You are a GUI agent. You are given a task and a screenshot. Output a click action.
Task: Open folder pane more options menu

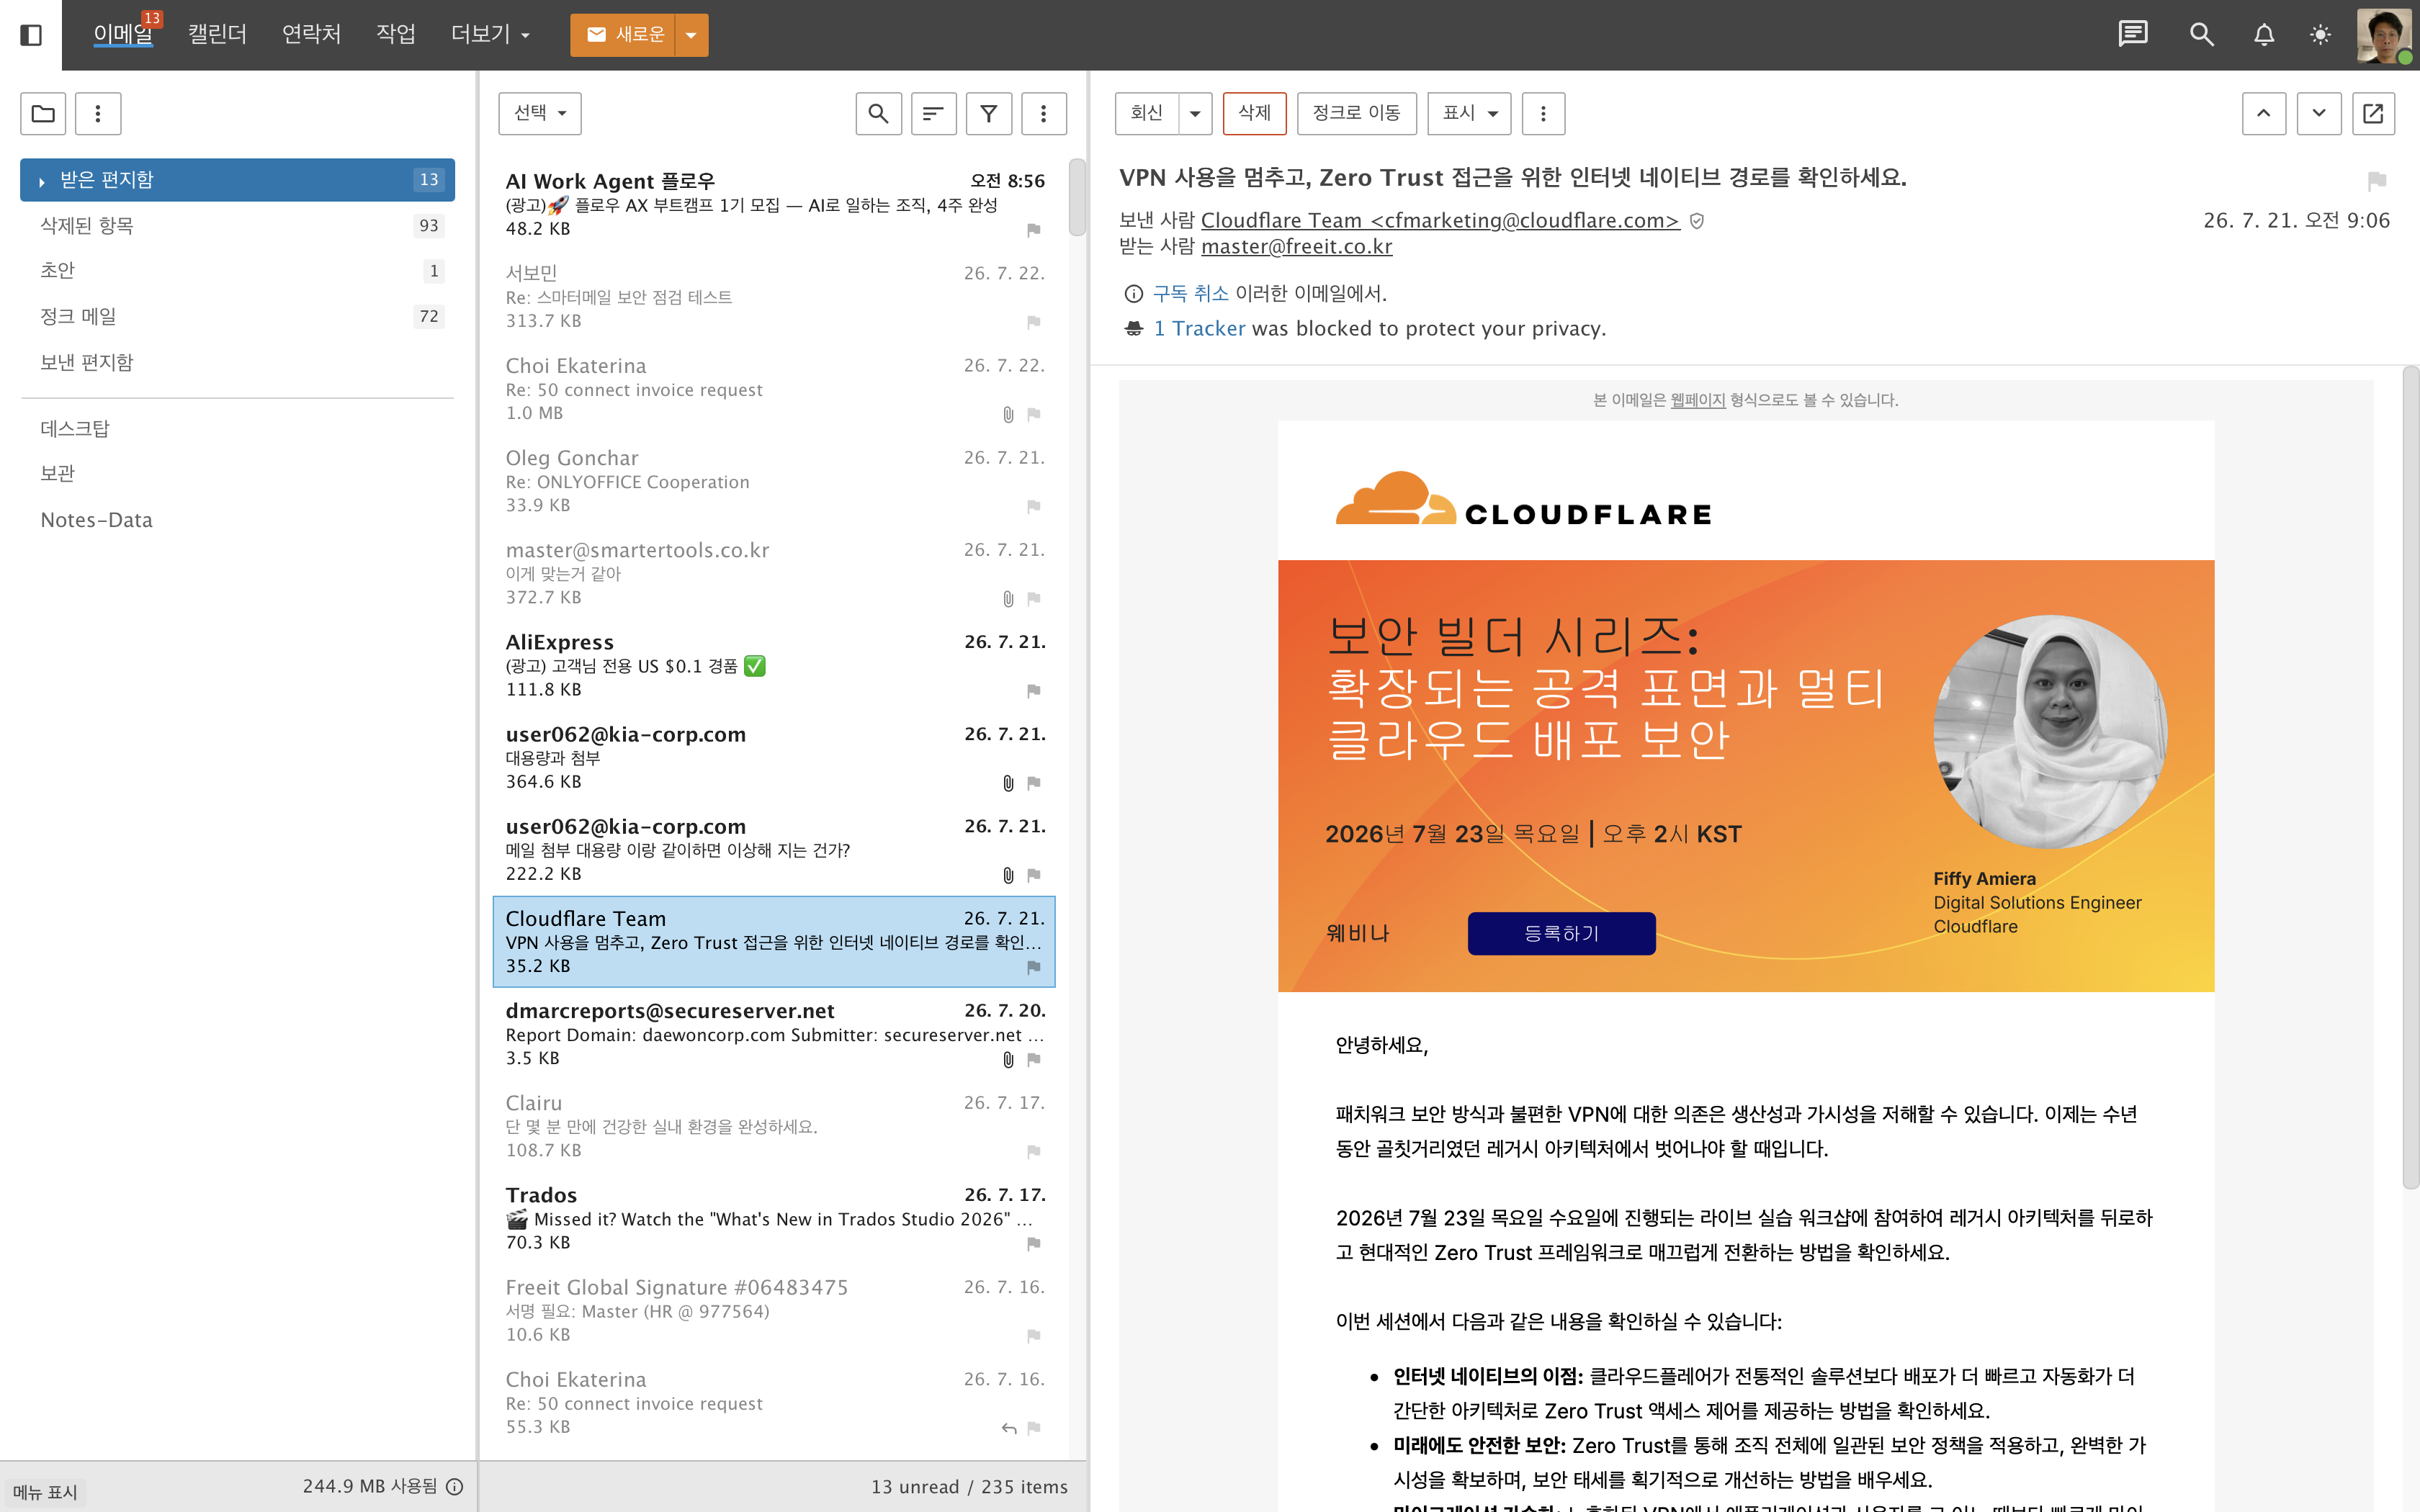click(98, 113)
